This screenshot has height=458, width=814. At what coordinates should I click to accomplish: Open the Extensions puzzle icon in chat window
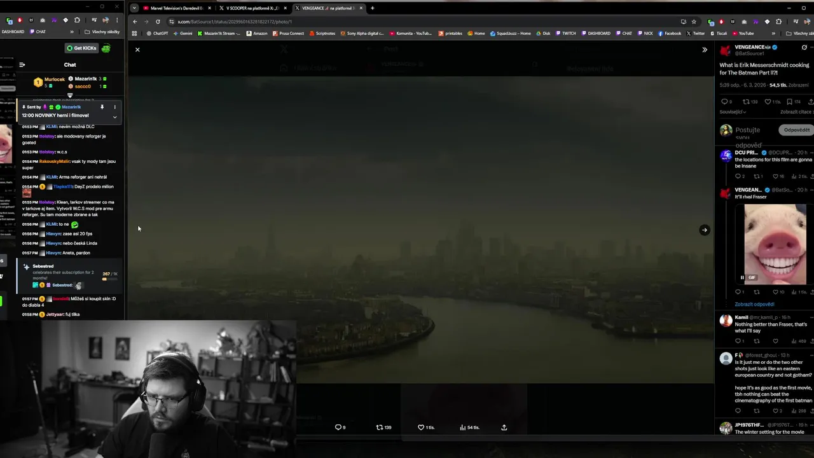tap(77, 20)
